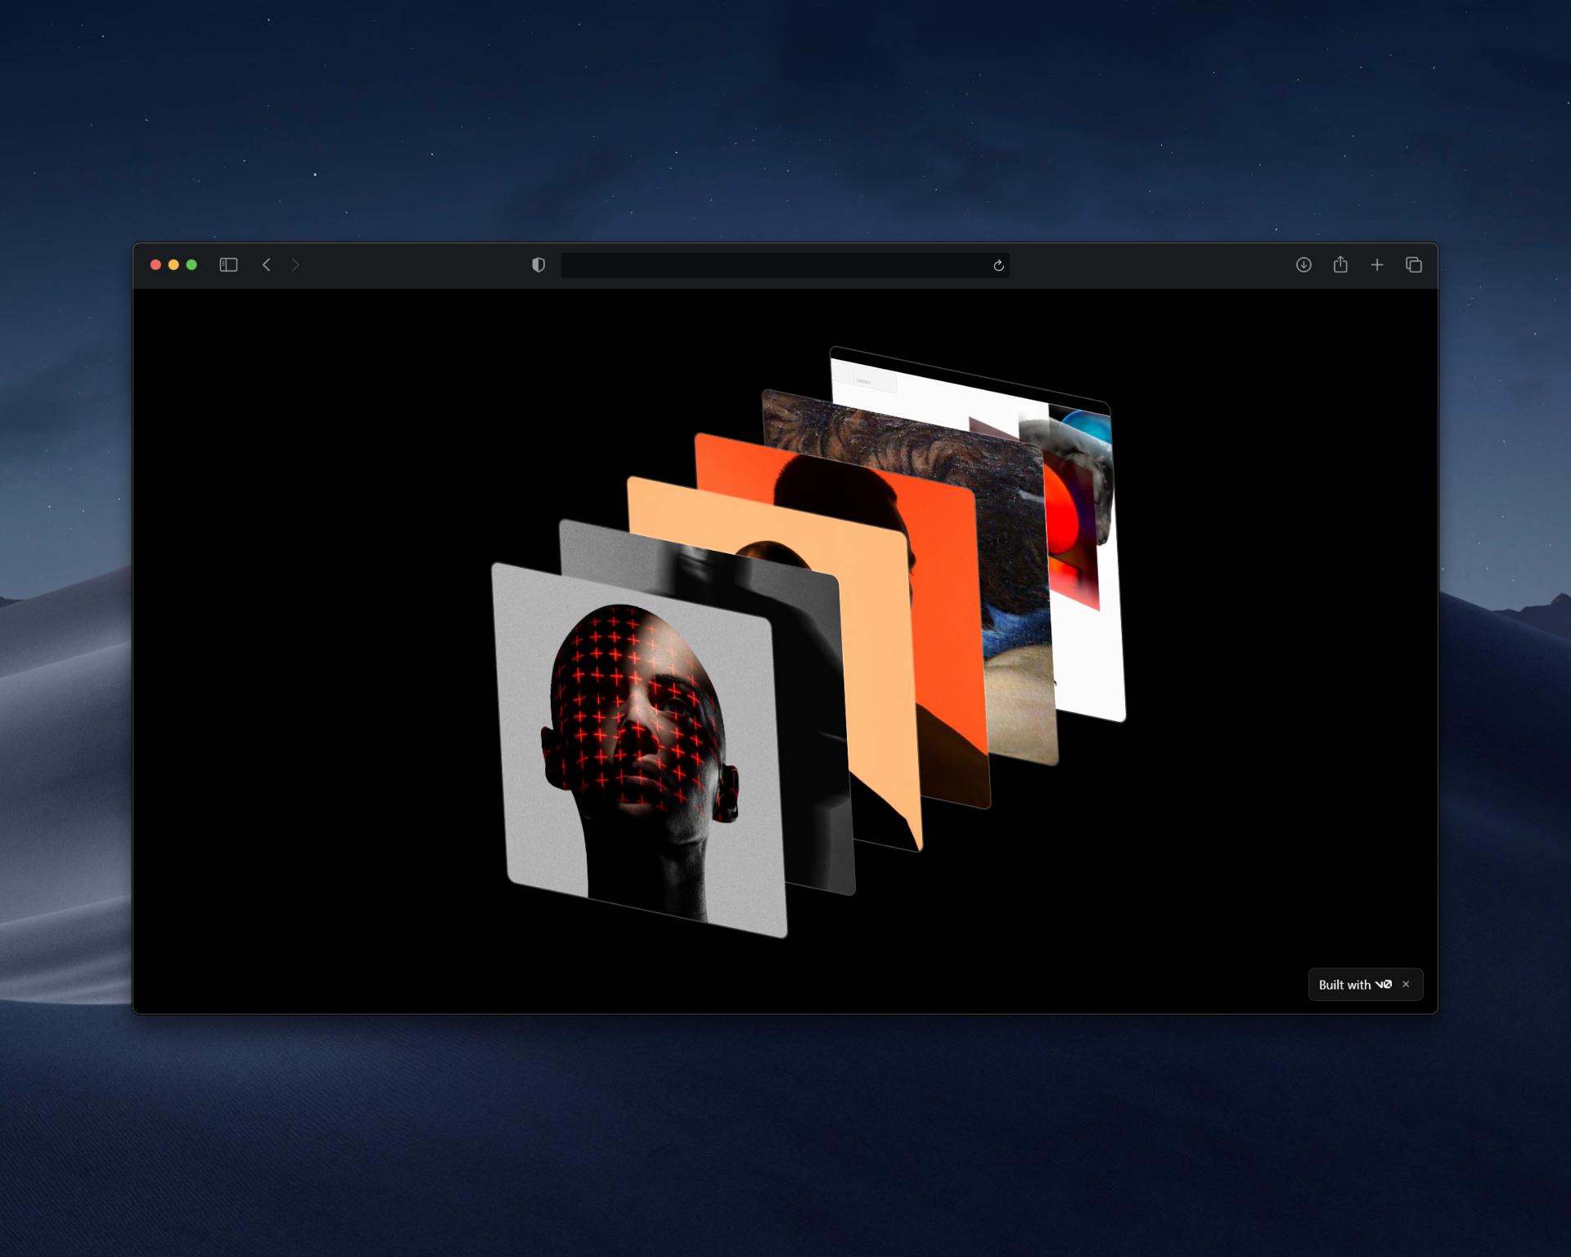Image resolution: width=1571 pixels, height=1257 pixels.
Task: Click the privacy shield icon beside the address bar
Action: 538,265
